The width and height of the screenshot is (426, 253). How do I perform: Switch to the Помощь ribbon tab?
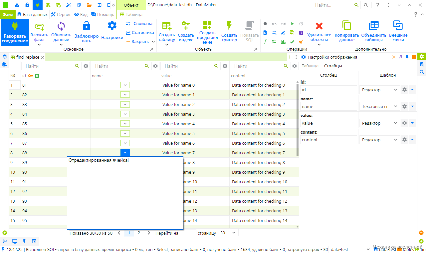click(x=103, y=15)
